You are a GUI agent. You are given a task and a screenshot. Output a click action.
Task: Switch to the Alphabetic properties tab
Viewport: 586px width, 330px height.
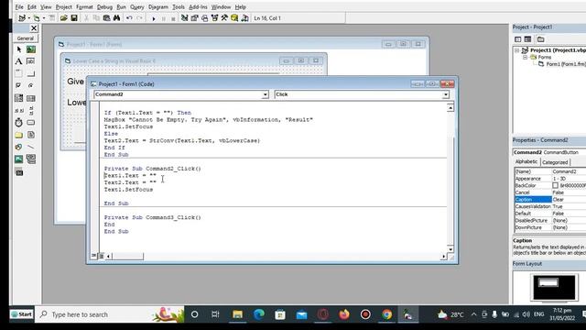526,161
